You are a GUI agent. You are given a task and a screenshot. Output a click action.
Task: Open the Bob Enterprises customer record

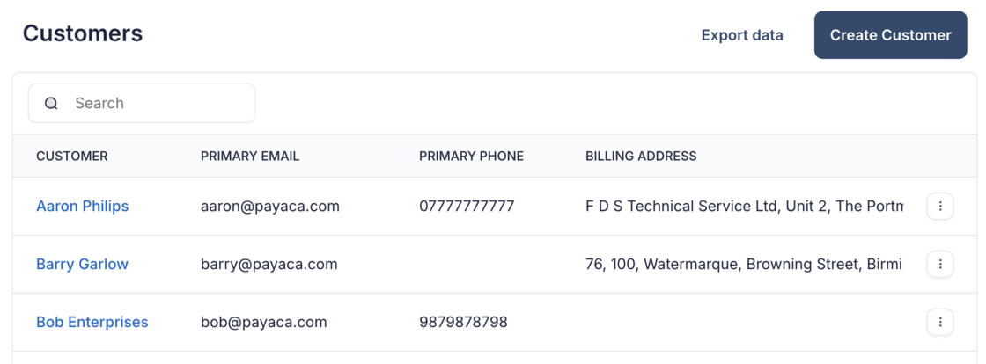pos(92,323)
